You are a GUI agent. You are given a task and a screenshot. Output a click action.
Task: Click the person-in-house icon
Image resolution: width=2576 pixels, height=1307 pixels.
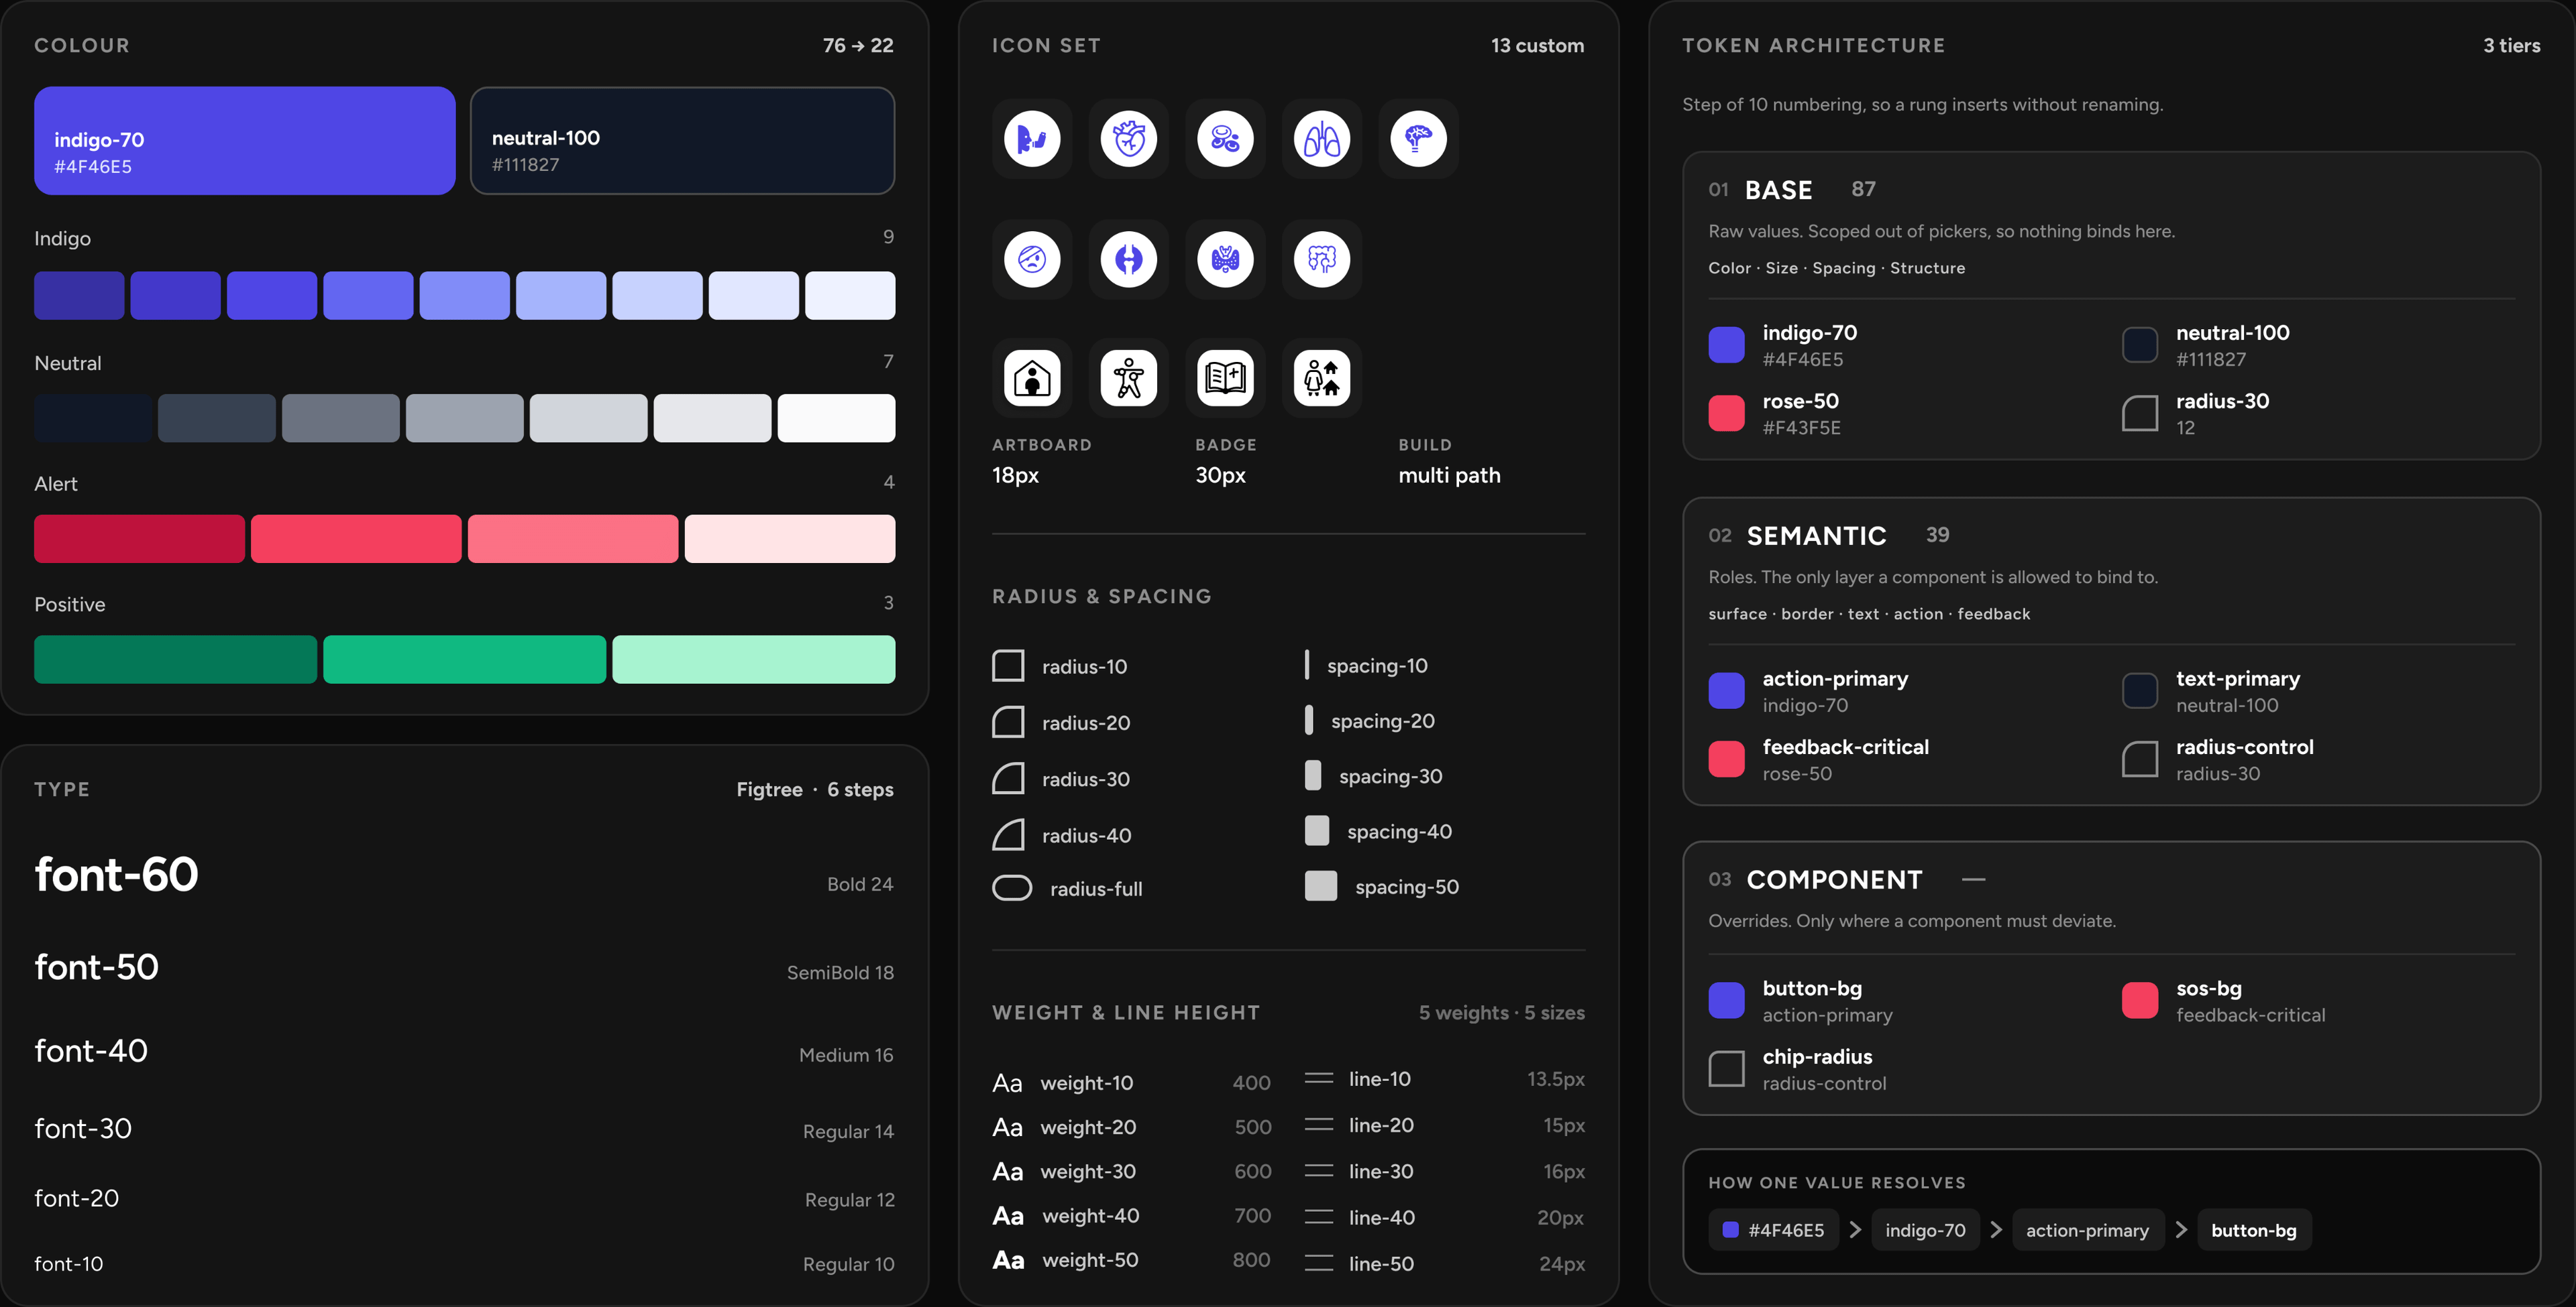(1032, 378)
